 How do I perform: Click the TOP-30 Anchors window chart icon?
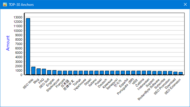click(5, 5)
